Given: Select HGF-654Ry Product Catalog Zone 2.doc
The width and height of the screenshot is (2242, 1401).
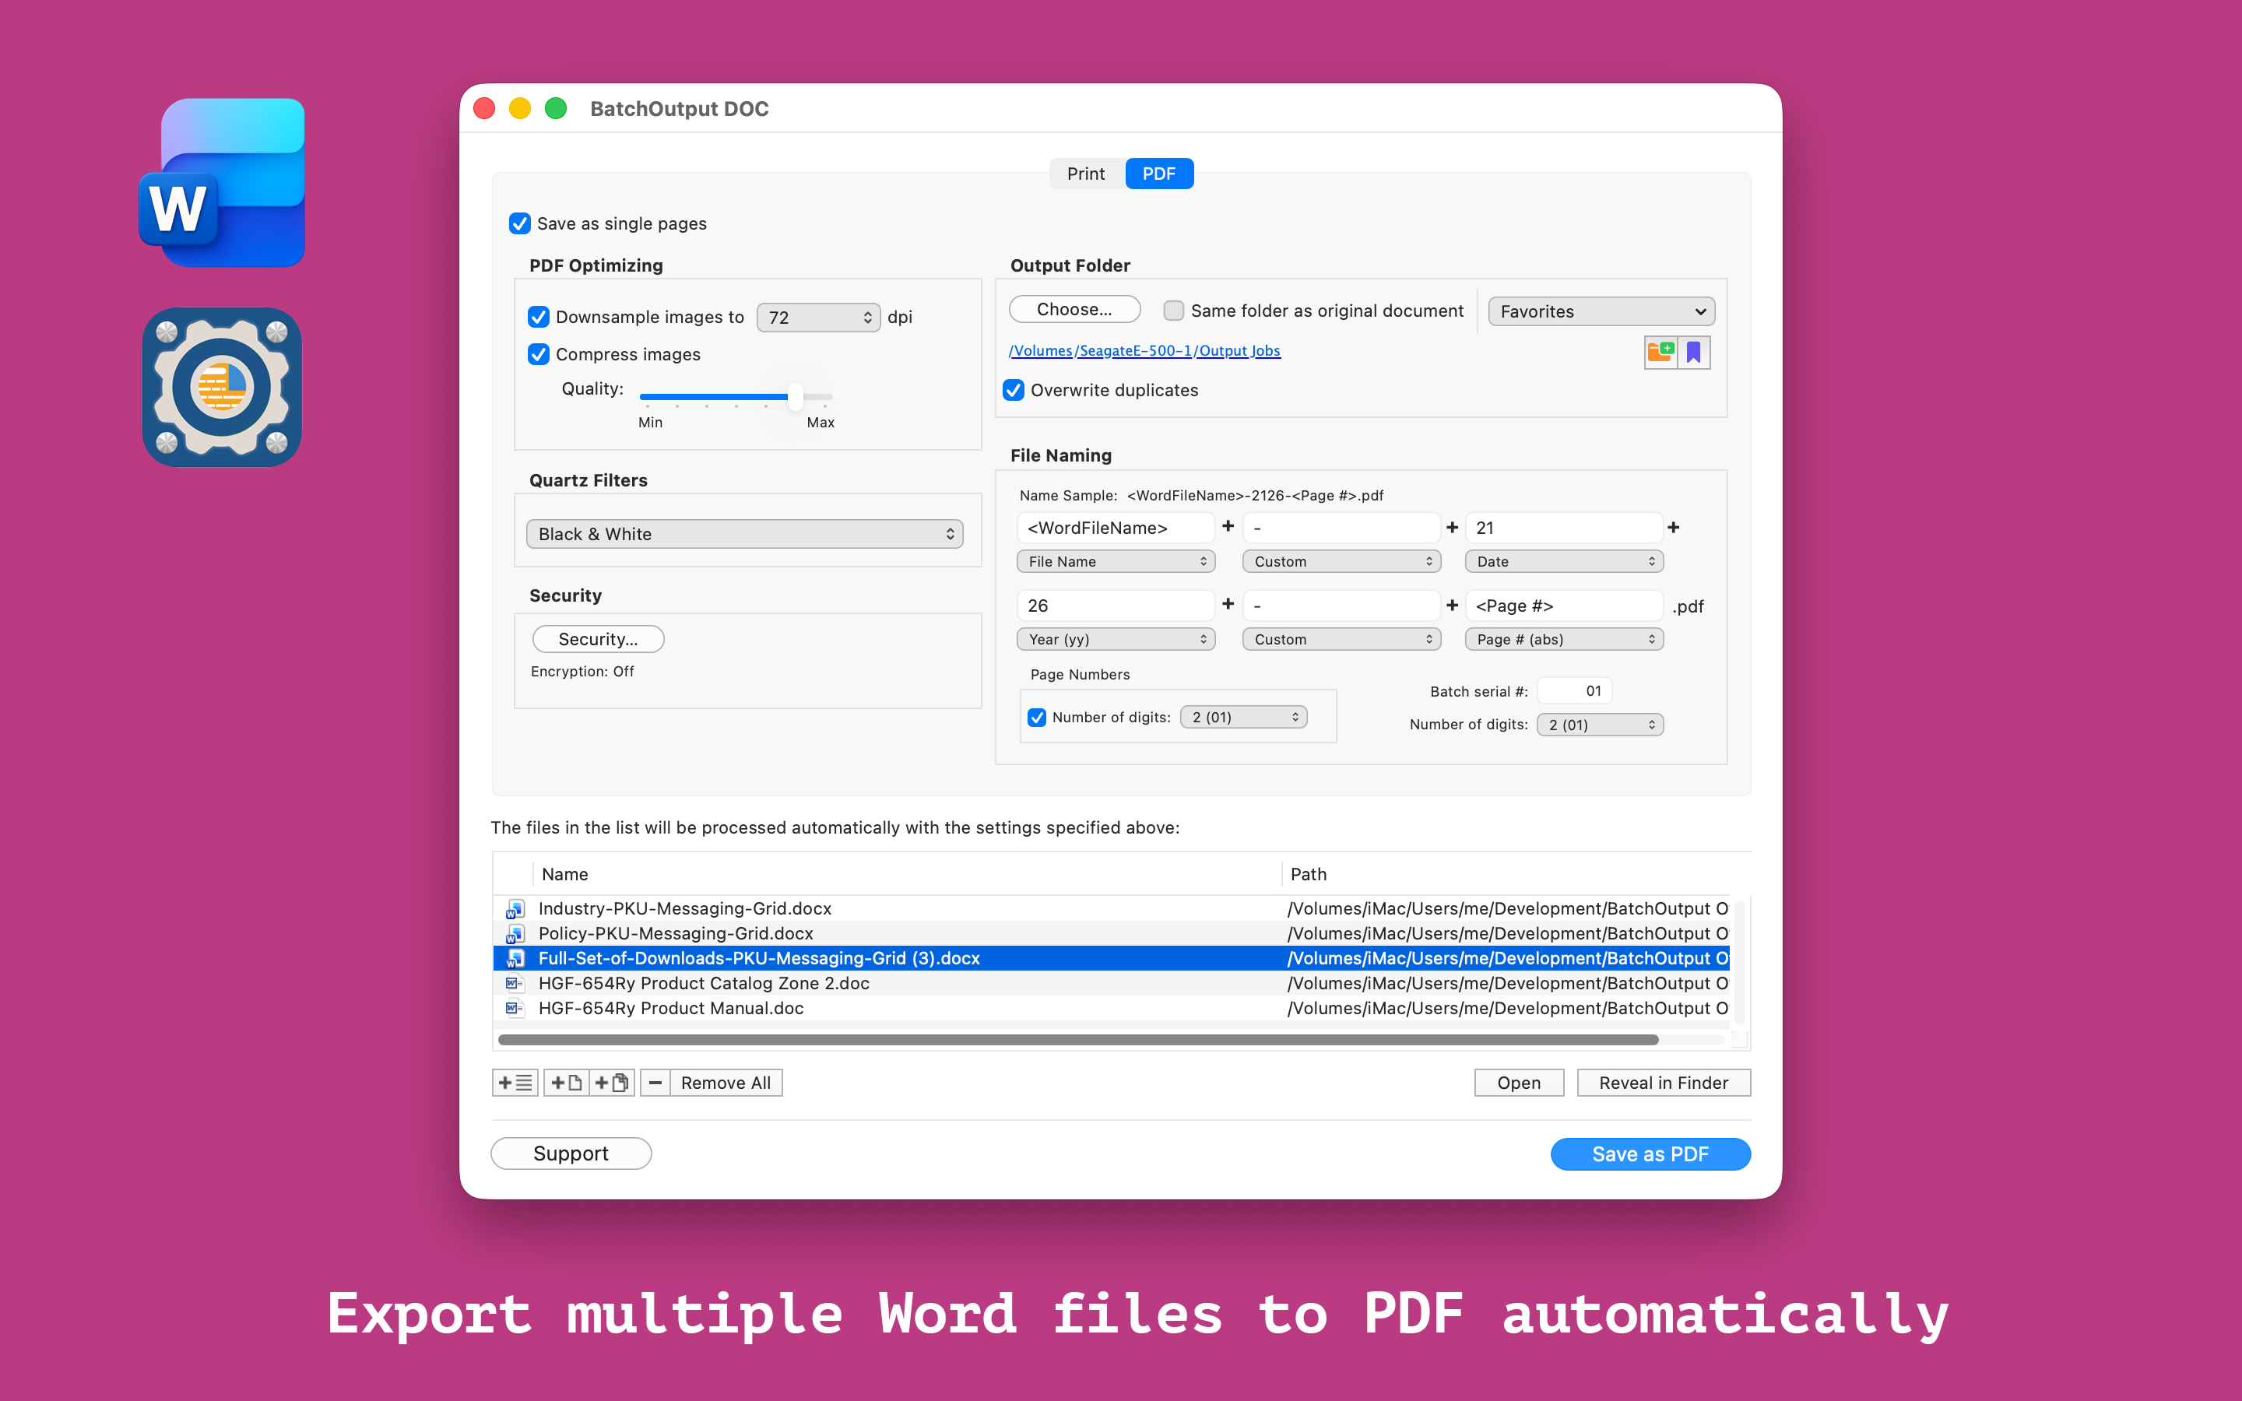Looking at the screenshot, I should coord(1112,983).
